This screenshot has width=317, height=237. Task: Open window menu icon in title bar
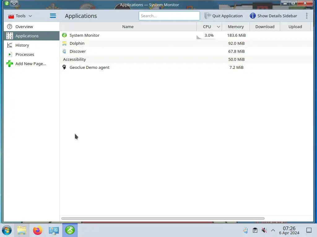click(7, 3)
